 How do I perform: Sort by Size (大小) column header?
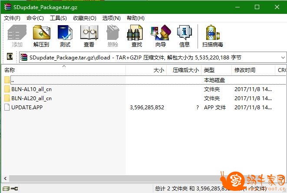[x=146, y=70]
